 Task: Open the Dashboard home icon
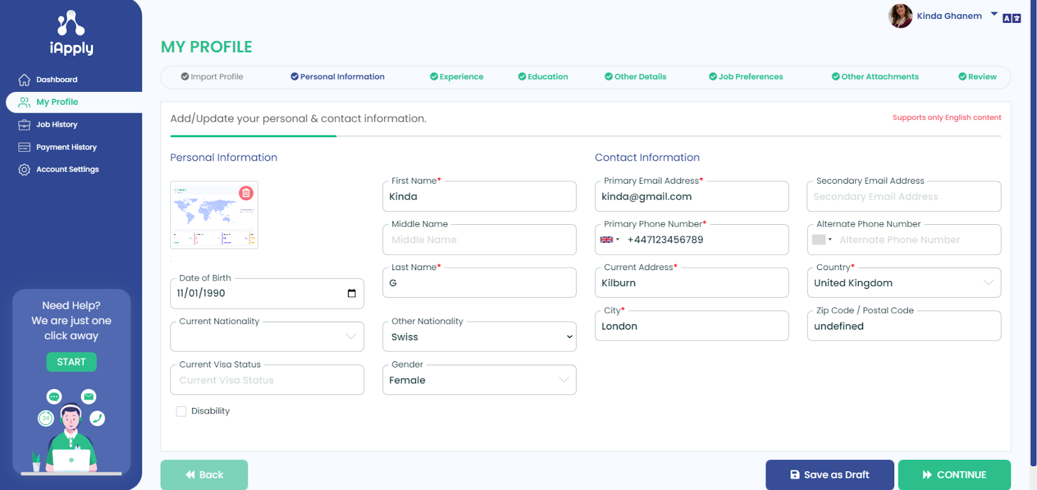point(25,80)
